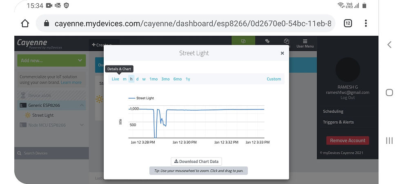This screenshot has width=400, height=184.
Task: Tap the Android home navigation button
Action: (x=389, y=92)
